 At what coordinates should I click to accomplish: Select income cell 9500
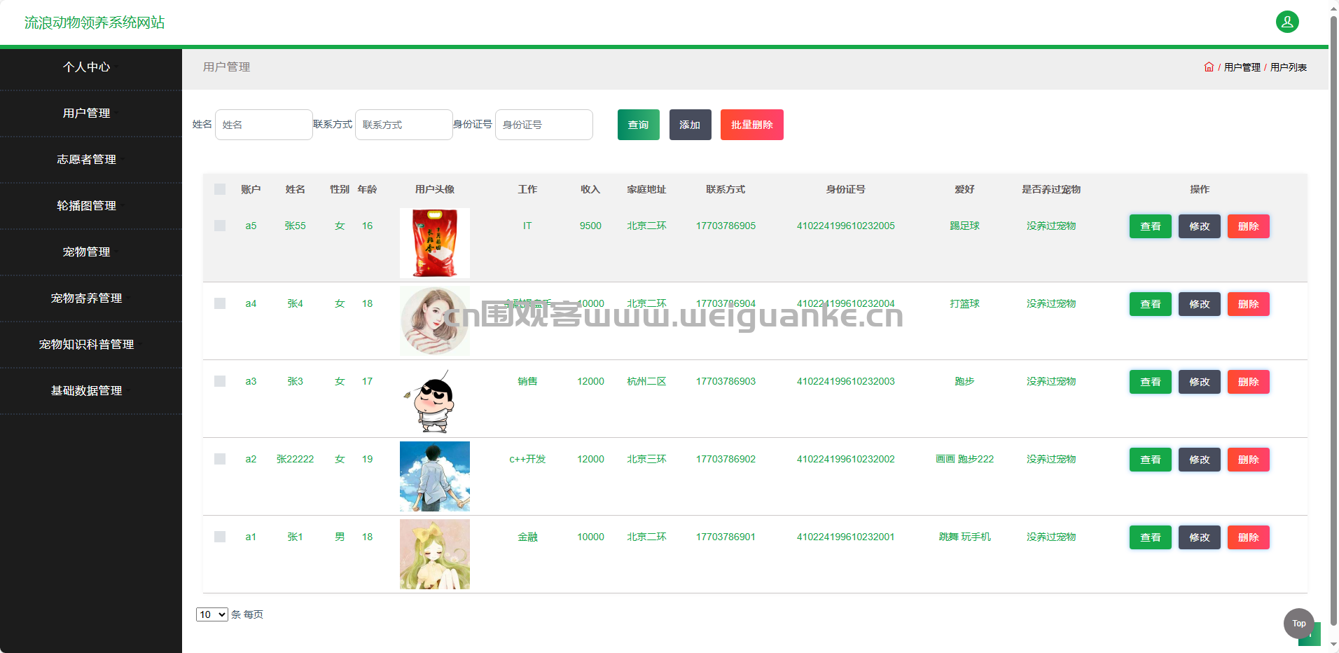590,226
